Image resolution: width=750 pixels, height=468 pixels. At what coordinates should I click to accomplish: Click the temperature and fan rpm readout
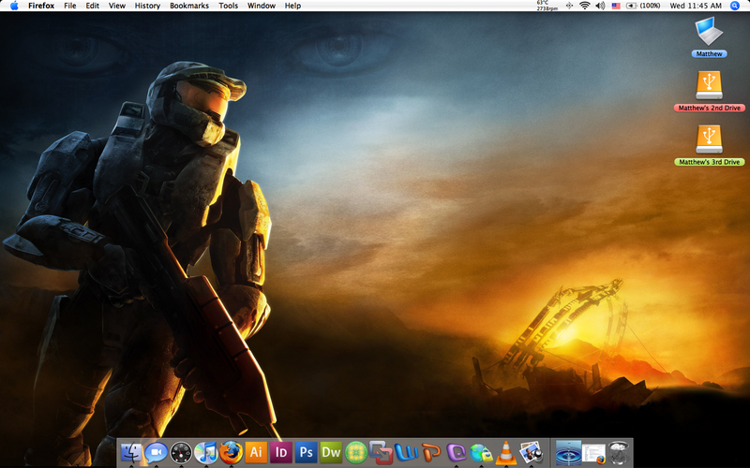[x=547, y=6]
